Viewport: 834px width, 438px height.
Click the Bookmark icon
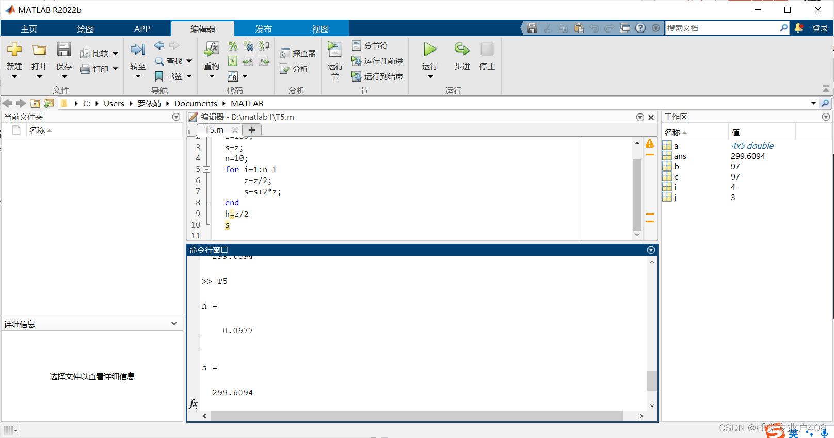tap(159, 76)
